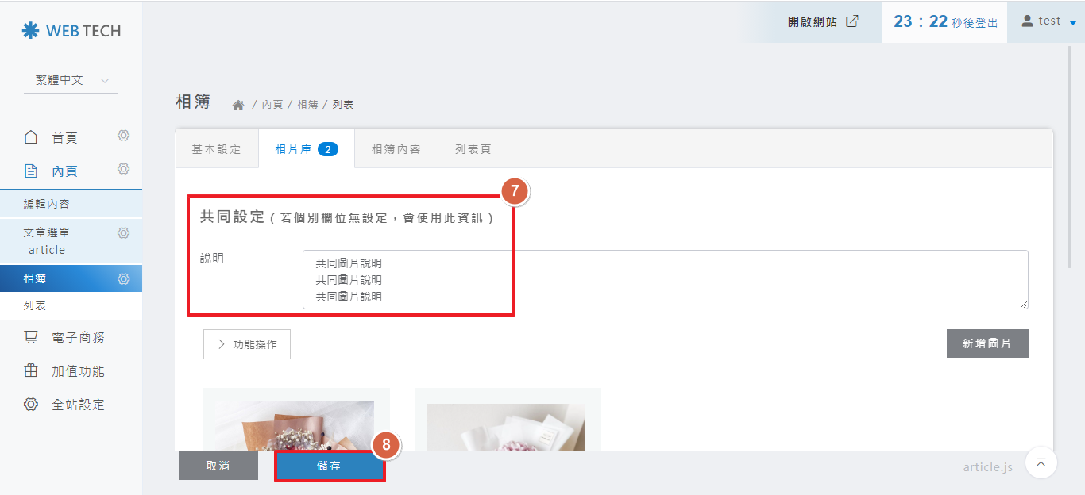Click the 新增圖片 button

click(x=987, y=343)
